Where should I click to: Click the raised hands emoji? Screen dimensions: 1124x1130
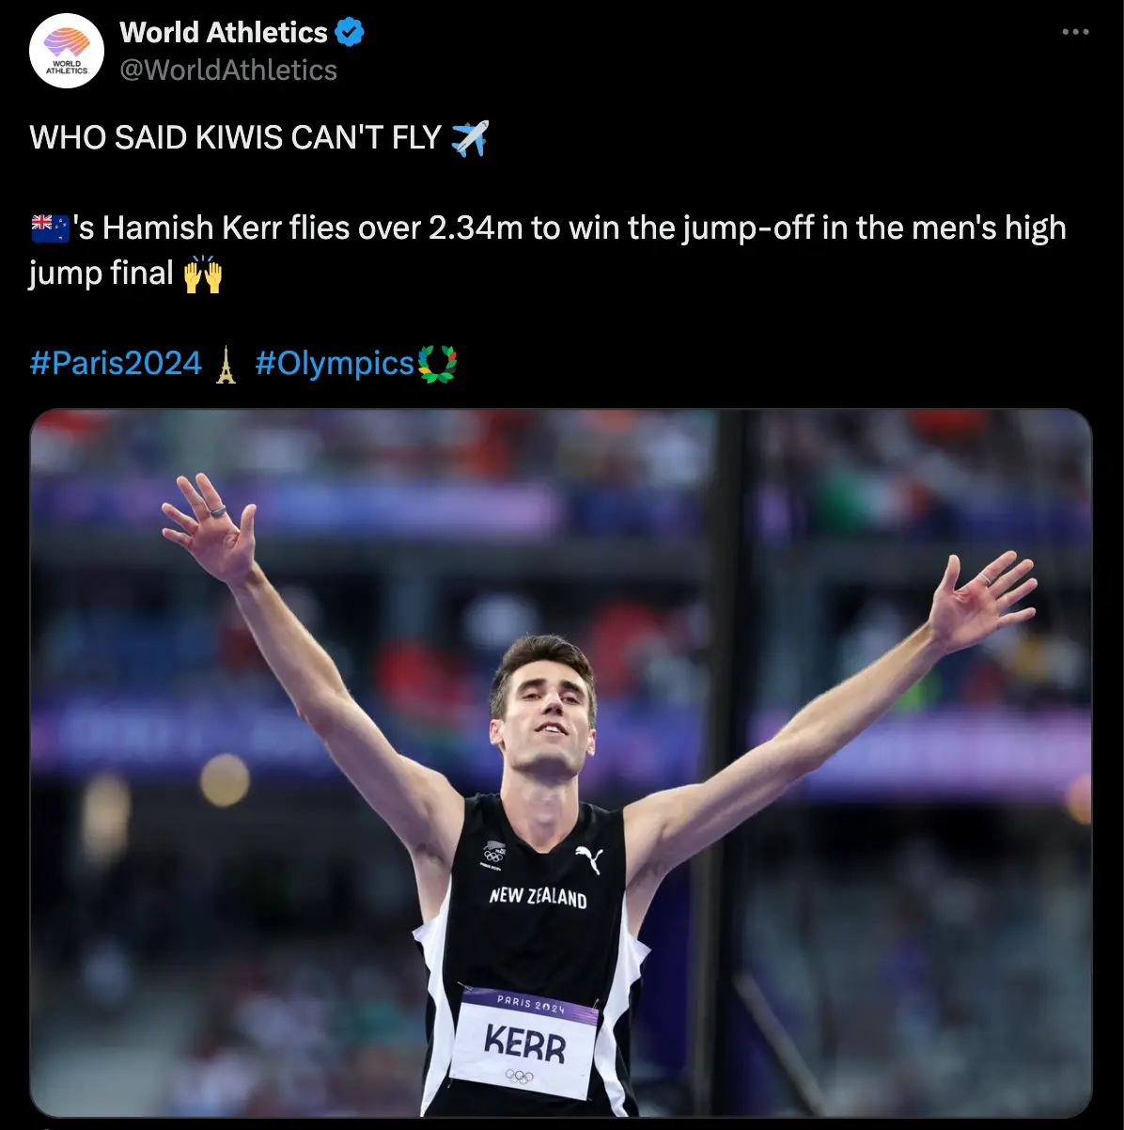click(x=202, y=275)
